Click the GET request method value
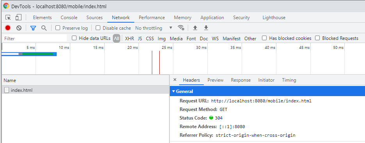The image size is (365, 143). coord(223,109)
